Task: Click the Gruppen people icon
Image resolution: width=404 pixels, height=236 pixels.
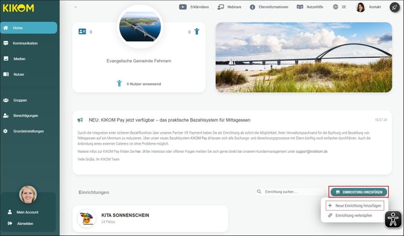Action: point(5,100)
